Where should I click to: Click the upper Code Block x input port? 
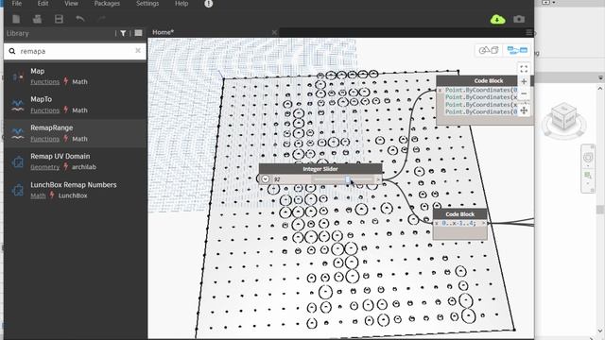(440, 91)
